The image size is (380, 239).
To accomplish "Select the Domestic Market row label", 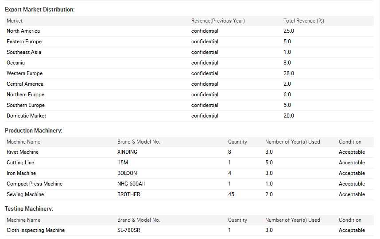I will 26,116.
